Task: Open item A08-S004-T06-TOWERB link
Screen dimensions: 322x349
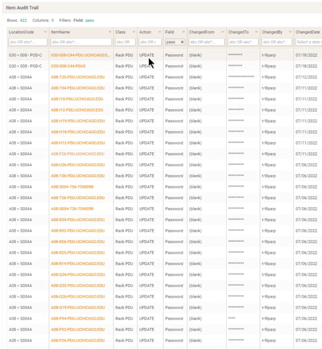Action: tap(72, 187)
